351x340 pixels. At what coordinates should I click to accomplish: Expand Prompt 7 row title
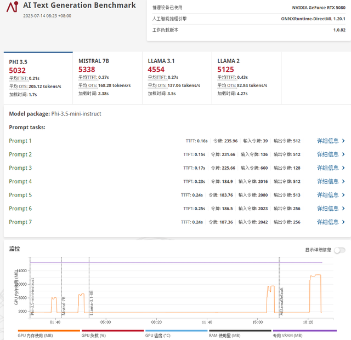(x=20, y=222)
